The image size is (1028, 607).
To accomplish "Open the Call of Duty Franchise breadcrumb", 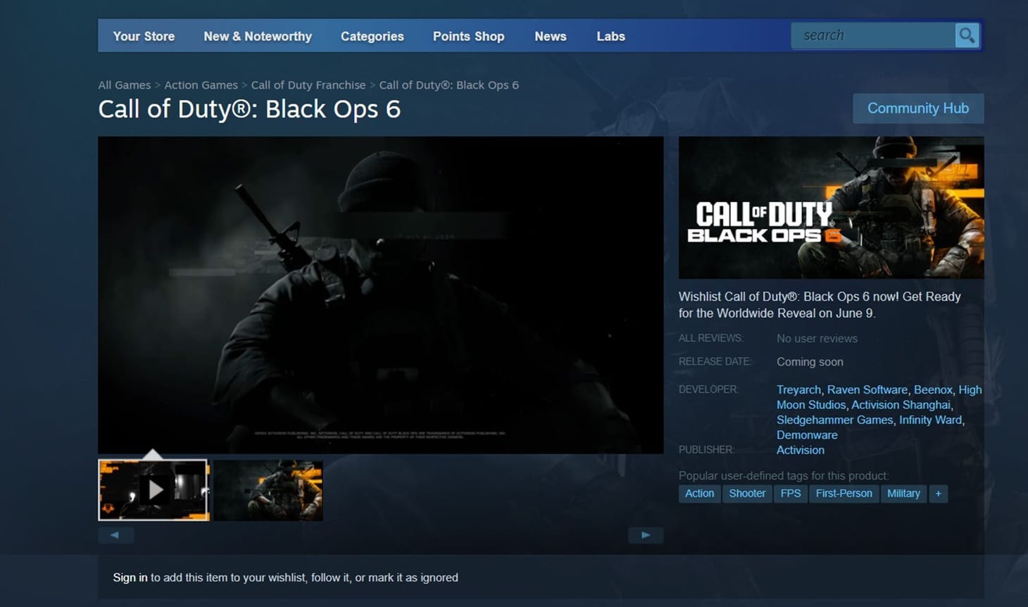I will (x=308, y=85).
